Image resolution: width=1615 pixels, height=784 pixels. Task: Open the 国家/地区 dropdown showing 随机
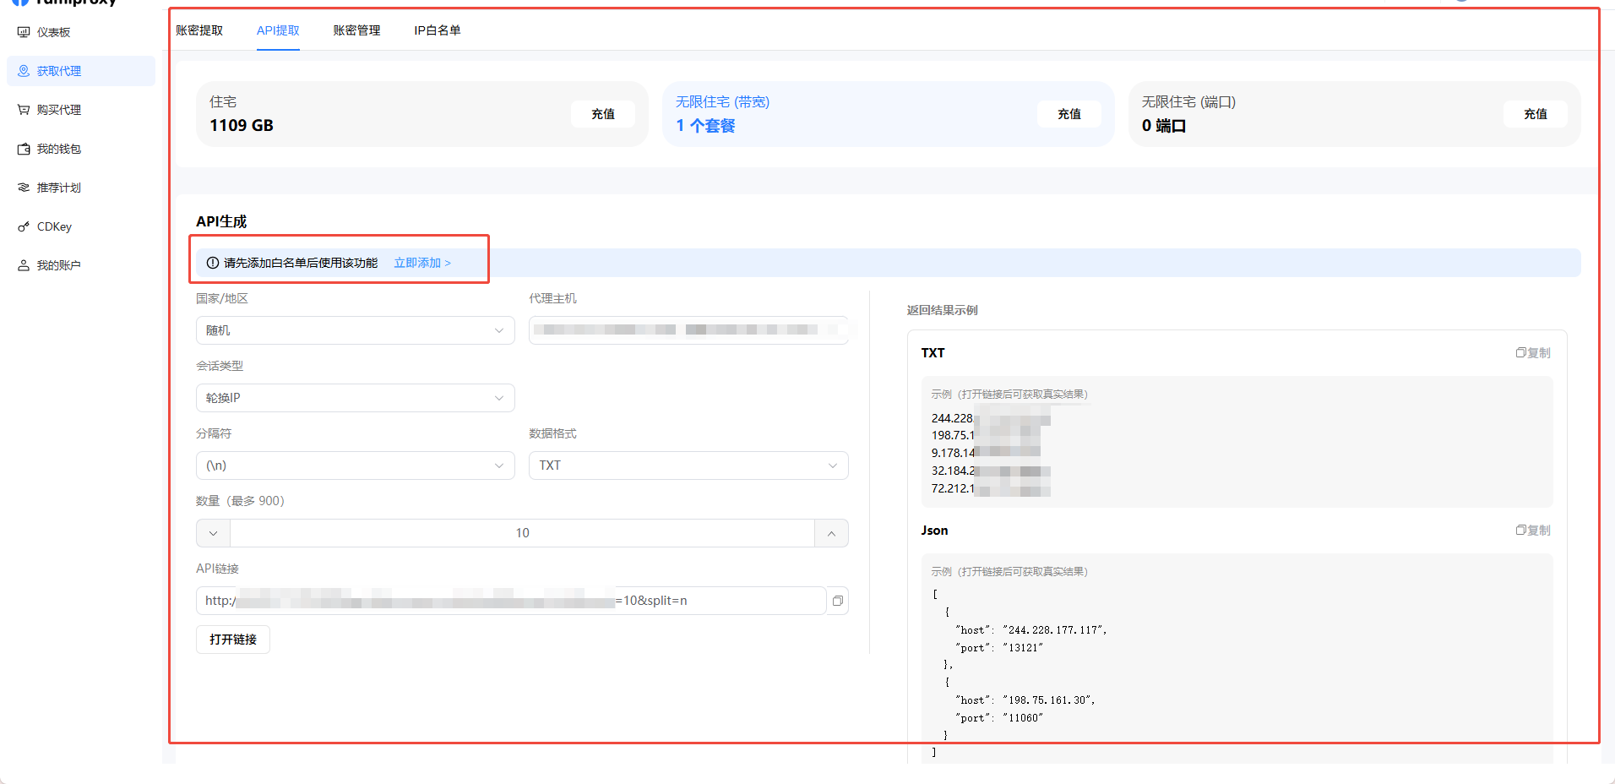[356, 330]
